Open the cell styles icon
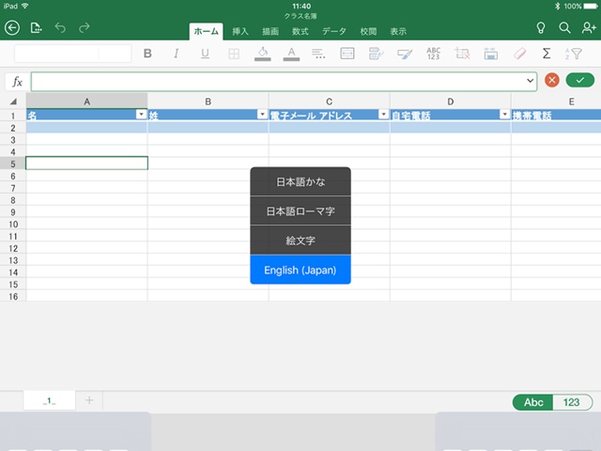The width and height of the screenshot is (601, 451). [x=405, y=54]
